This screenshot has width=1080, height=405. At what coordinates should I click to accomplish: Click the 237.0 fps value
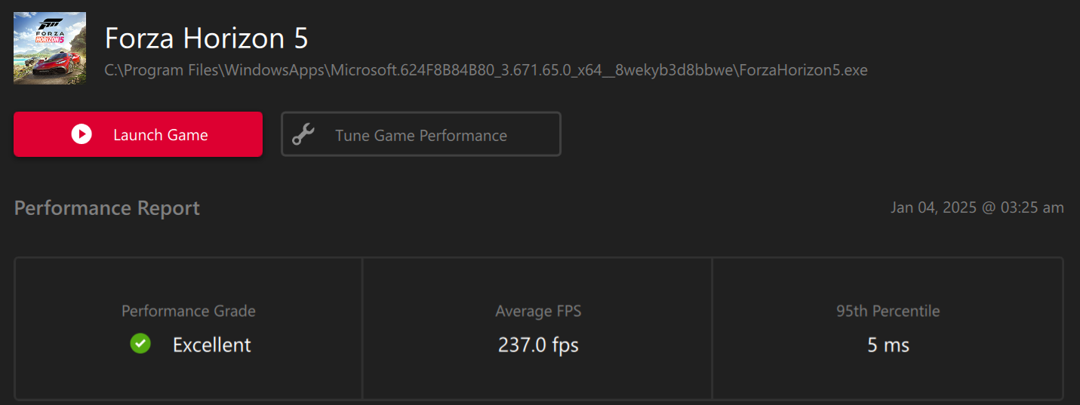538,345
